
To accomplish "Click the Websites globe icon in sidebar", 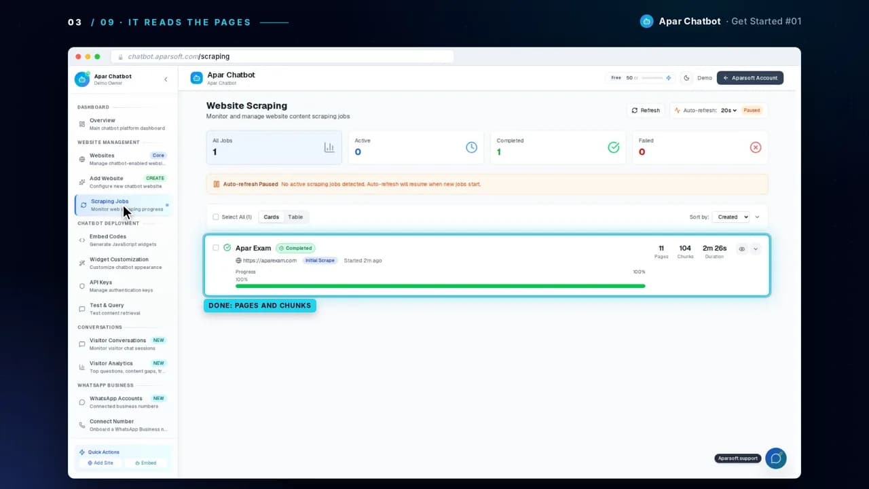I will (82, 160).
